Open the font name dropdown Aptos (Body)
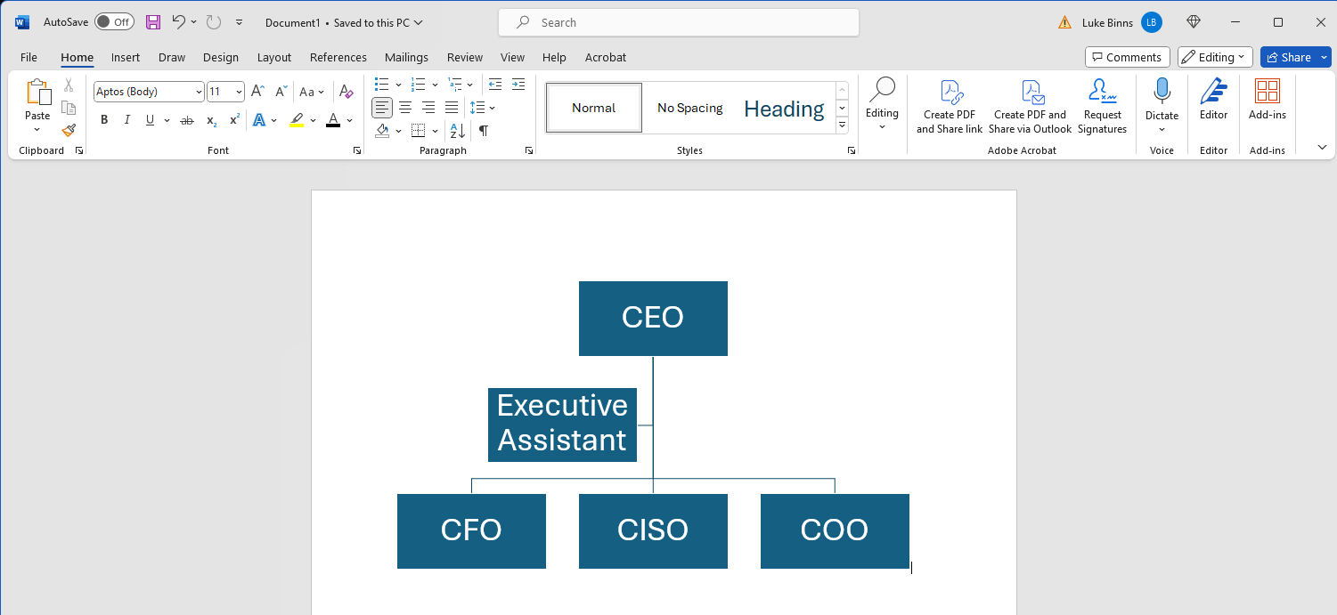The width and height of the screenshot is (1337, 615). [198, 92]
